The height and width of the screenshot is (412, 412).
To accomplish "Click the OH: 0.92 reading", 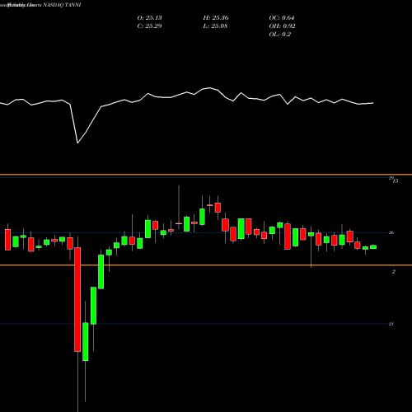I will tap(282, 26).
